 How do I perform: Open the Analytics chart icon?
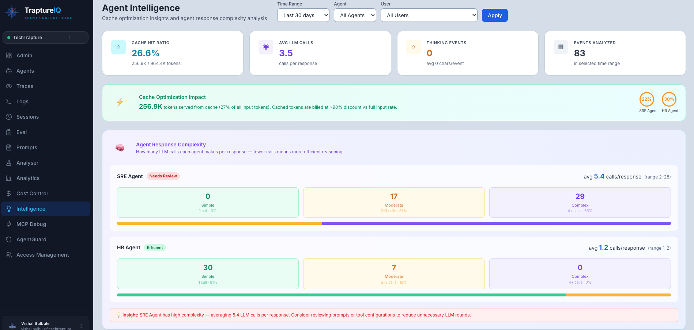point(9,178)
